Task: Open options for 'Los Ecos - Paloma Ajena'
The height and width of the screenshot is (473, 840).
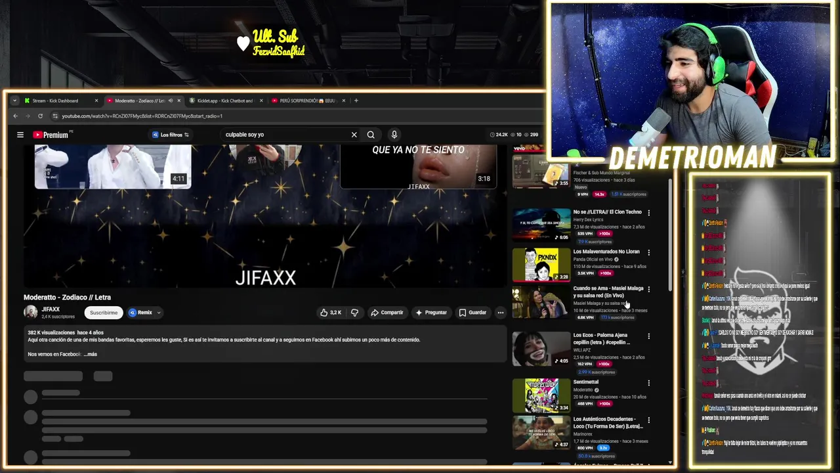Action: pyautogui.click(x=648, y=336)
